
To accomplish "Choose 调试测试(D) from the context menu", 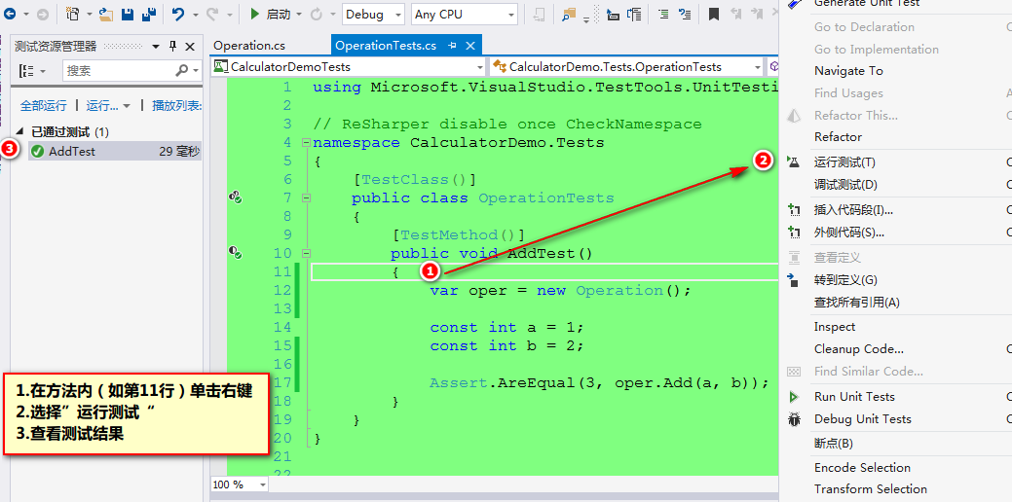I will 846,185.
